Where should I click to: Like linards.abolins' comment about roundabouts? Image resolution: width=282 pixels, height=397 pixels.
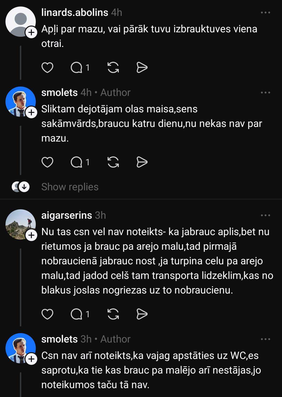tap(47, 68)
